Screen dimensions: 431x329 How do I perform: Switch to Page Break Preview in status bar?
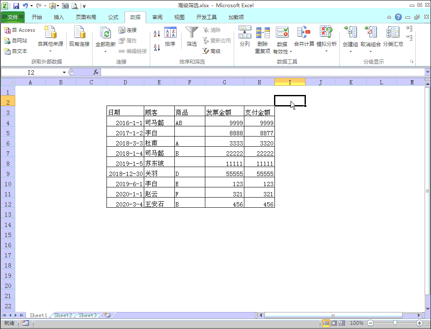pos(341,323)
